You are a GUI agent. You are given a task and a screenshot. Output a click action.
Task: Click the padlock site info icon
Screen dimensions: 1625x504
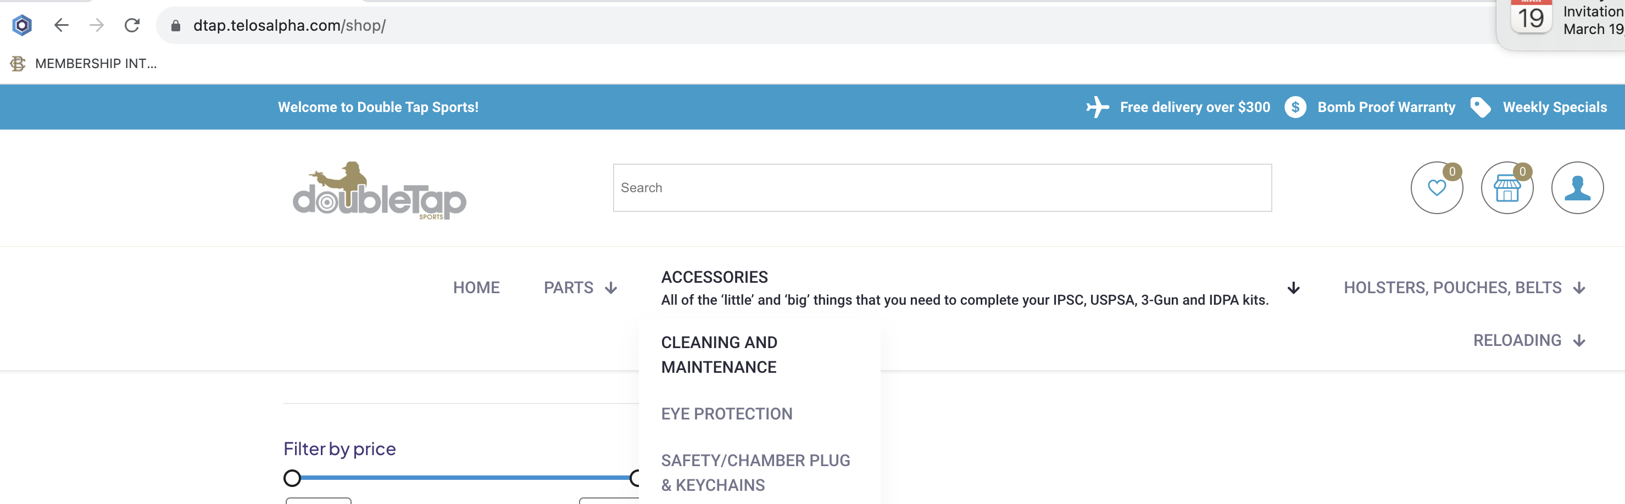point(175,25)
